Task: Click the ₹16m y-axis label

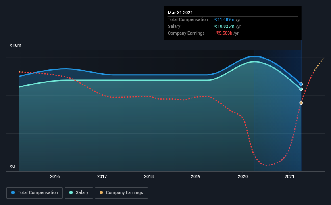Action: [15, 45]
